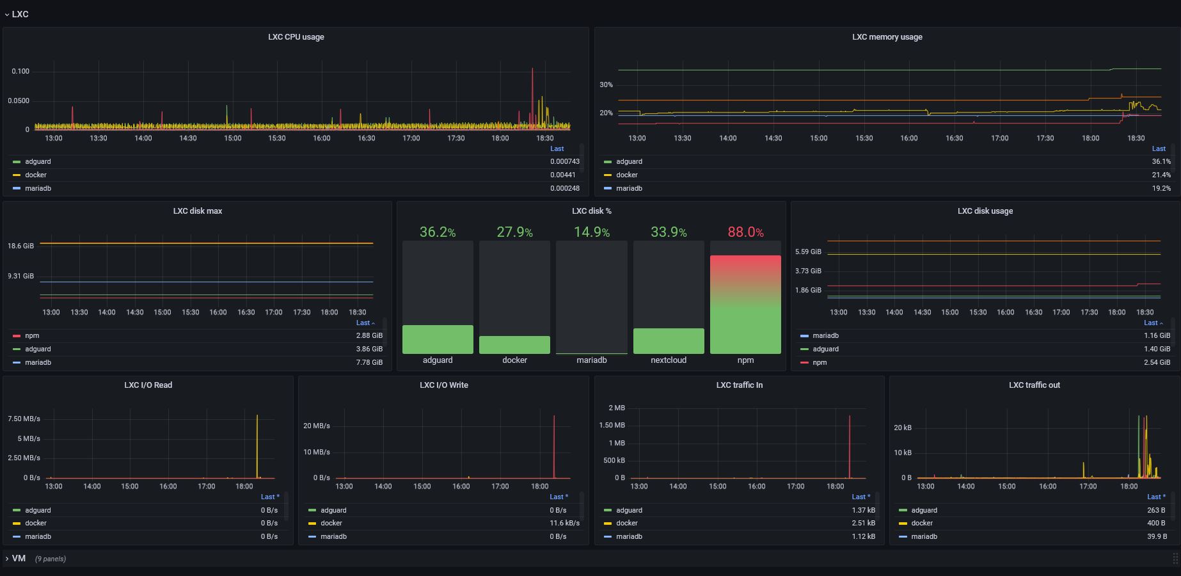
Task: Toggle npm series in LXC disk max legend
Action: [x=32, y=335]
